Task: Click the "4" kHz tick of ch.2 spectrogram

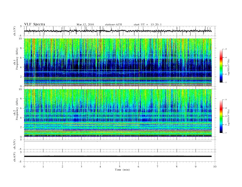Action: (x=21, y=118)
